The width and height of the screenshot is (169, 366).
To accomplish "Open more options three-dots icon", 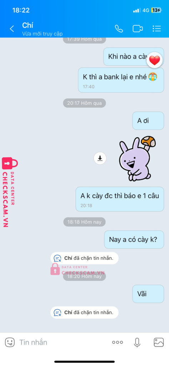I will click(x=118, y=342).
